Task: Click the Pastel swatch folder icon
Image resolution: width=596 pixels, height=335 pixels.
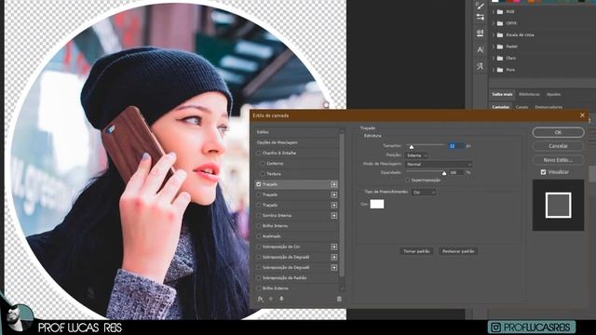Action: tap(500, 47)
